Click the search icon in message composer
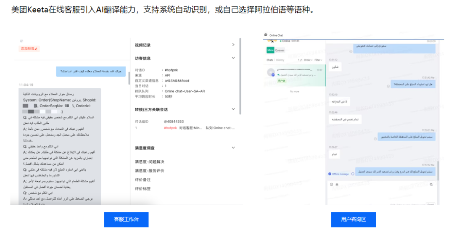454x233 pixels. click(431, 184)
